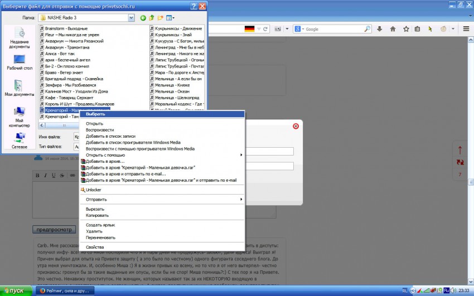Screen dimensions: 474x296
Task: Open the Firefox downloads arrow
Action: 380,29
